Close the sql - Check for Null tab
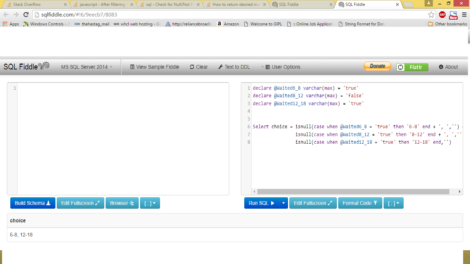This screenshot has height=264, width=470. click(199, 4)
